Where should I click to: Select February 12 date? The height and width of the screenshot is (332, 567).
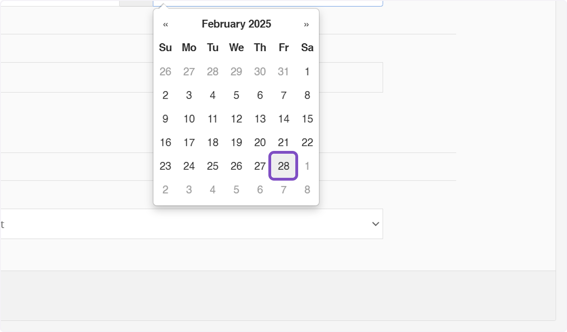click(x=236, y=119)
